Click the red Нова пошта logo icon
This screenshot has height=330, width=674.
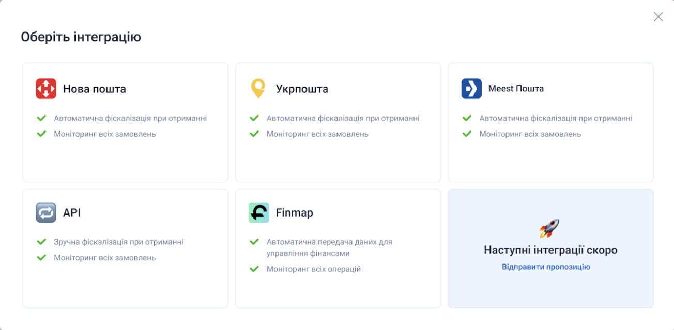[46, 89]
